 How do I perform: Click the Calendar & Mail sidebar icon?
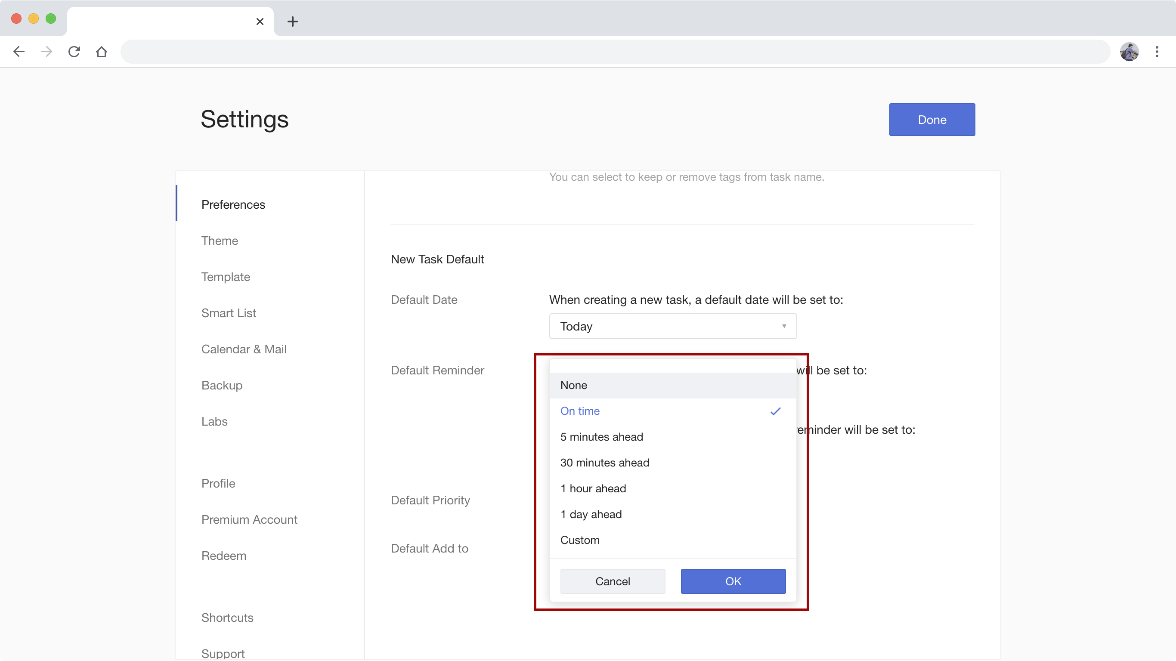[245, 349]
